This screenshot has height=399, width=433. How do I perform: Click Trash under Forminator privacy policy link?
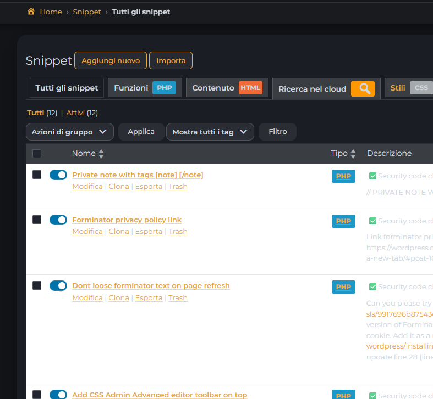pyautogui.click(x=178, y=232)
